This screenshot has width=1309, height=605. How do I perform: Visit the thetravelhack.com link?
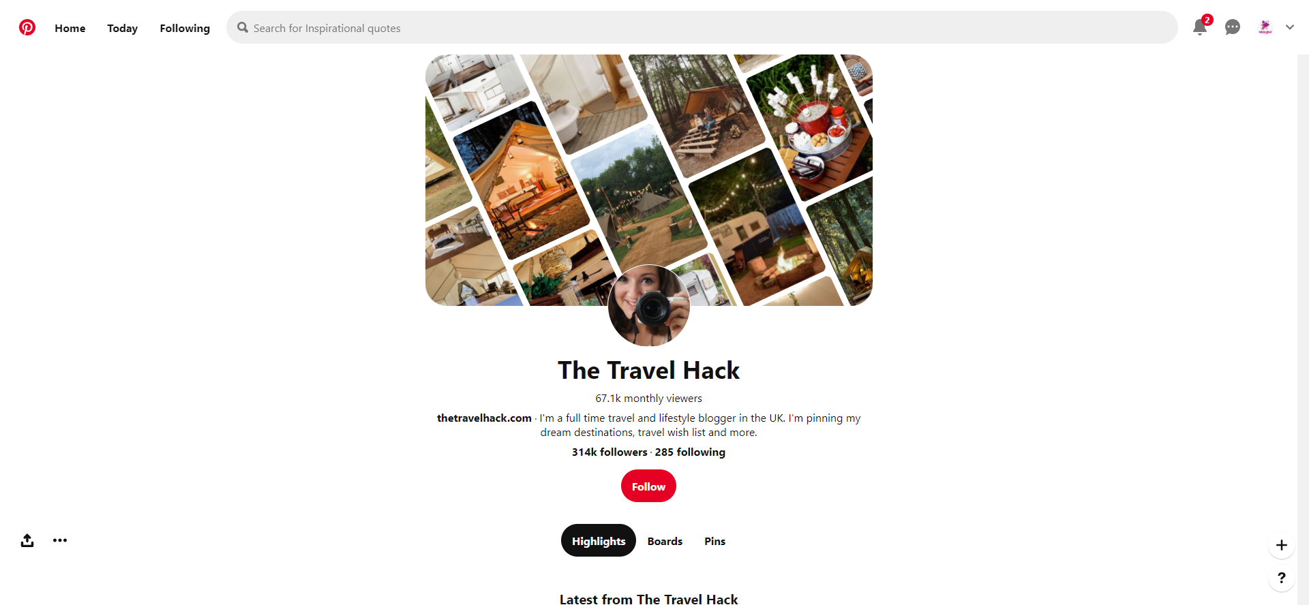point(484,418)
